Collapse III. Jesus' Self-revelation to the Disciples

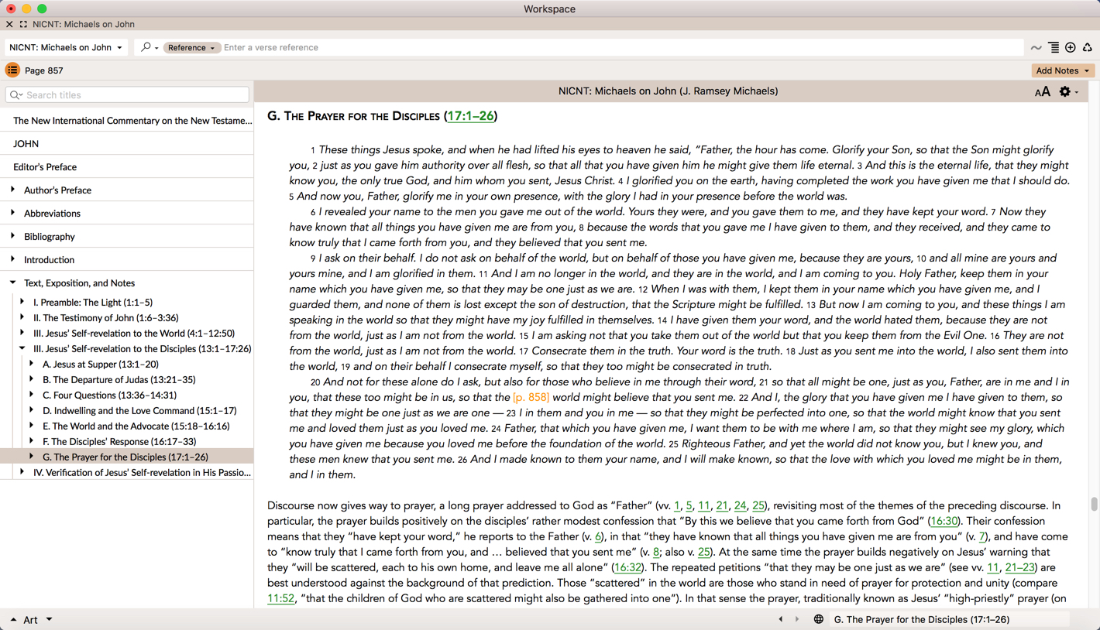coord(22,348)
